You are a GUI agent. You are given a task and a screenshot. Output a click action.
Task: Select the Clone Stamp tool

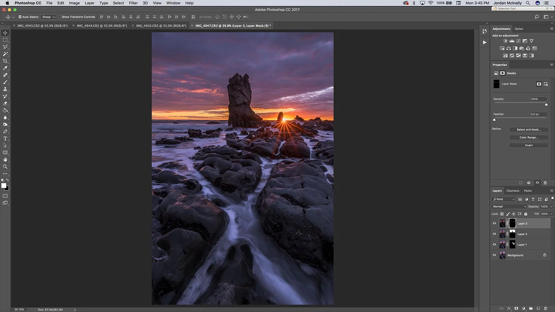(5, 89)
